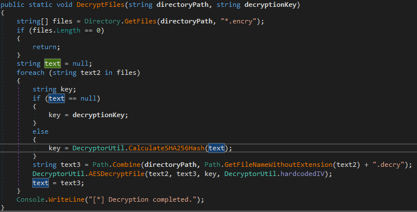Viewport: 417px width, 212px height.
Task: Select the decryptionKey parameter in the signature
Action: point(270,5)
